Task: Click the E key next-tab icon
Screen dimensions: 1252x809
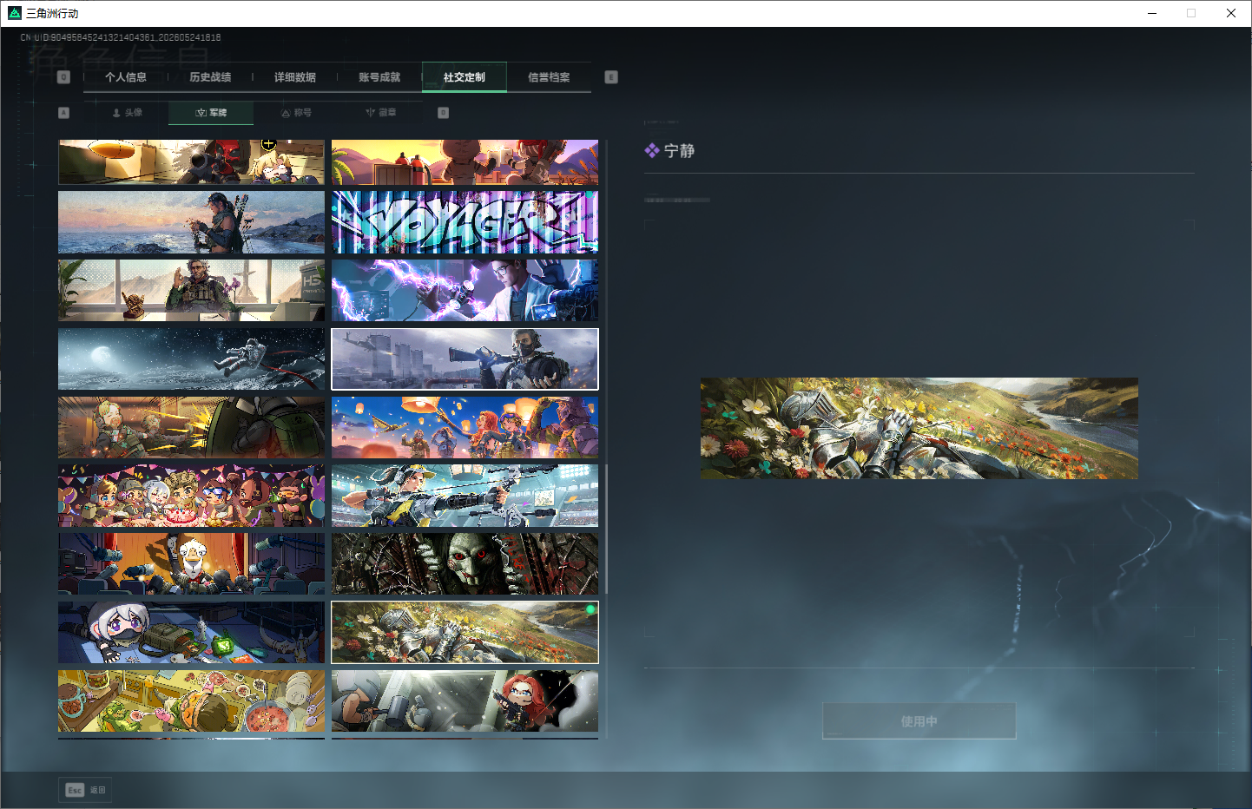Action: [x=611, y=77]
